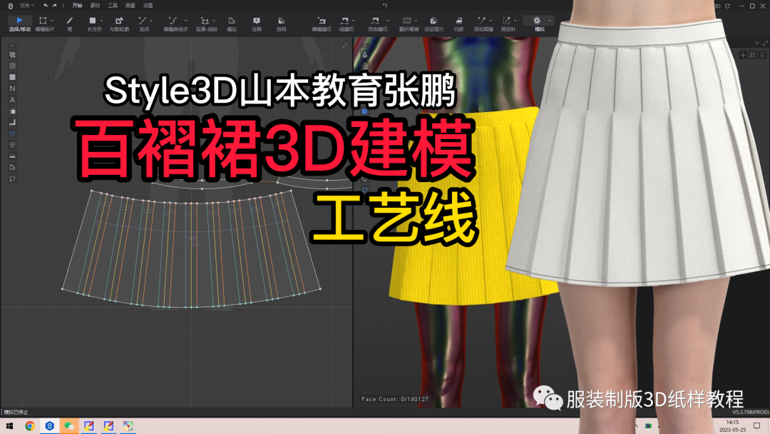Maximize the 2D window with expand arrow icon
This screenshot has width=770, height=434.
(x=345, y=46)
